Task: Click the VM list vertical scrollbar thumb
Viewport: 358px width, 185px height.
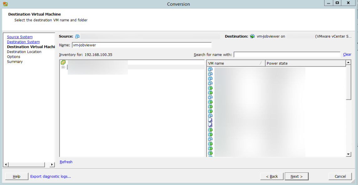Action: tap(348, 82)
